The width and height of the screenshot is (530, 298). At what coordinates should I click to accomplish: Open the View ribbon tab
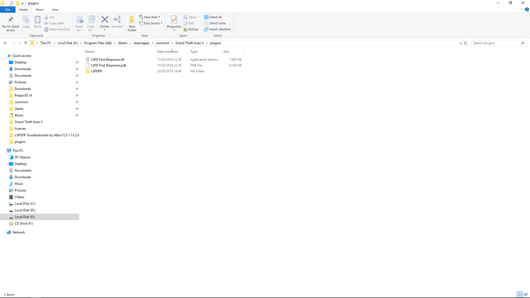coord(55,10)
